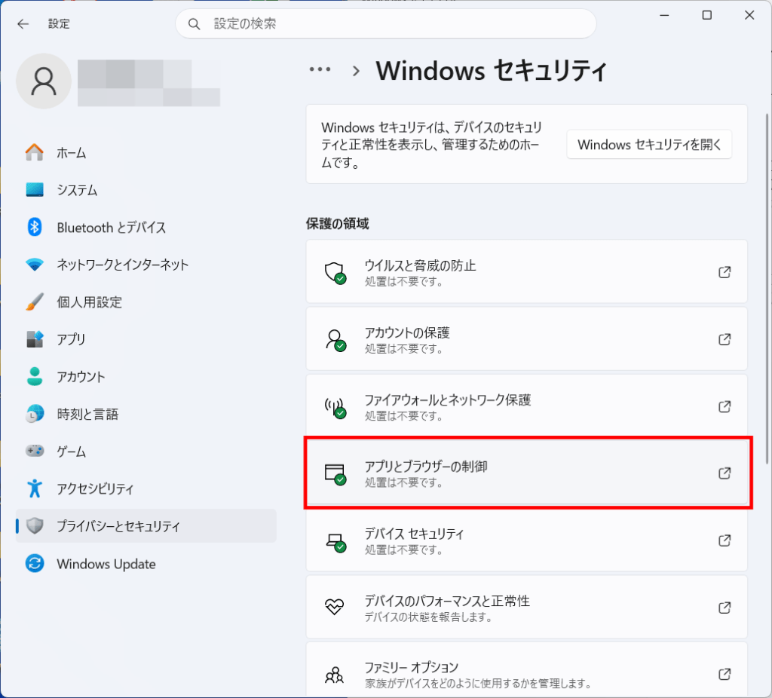The height and width of the screenshot is (698, 772).
Task: Click the Windows セキュリティを開く button
Action: coord(649,145)
